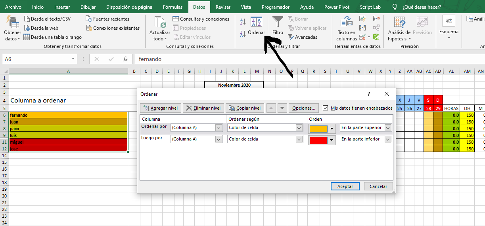
Task: Move level down with the down arrow button
Action: pos(282,108)
